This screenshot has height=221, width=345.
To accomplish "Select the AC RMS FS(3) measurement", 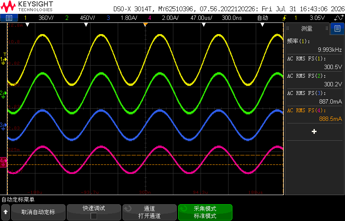I will coord(314,97).
